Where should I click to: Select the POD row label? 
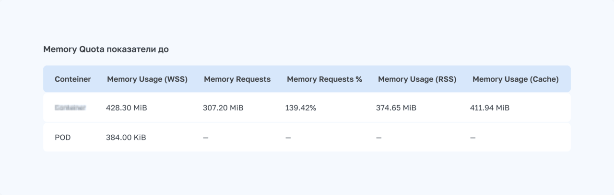point(63,138)
